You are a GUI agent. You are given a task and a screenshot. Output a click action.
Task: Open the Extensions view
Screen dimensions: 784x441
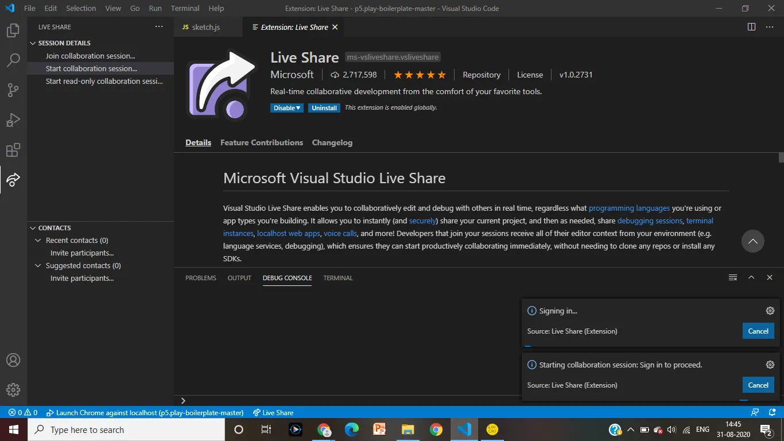pyautogui.click(x=13, y=150)
